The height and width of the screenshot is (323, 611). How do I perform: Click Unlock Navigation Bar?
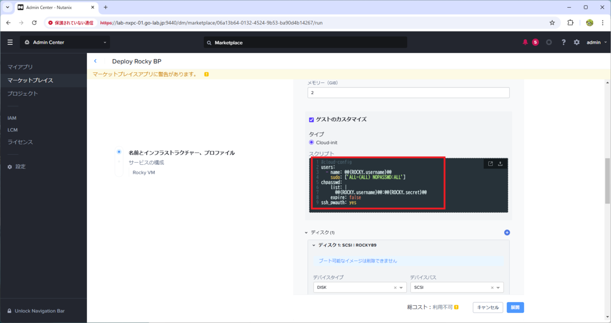[x=40, y=311]
